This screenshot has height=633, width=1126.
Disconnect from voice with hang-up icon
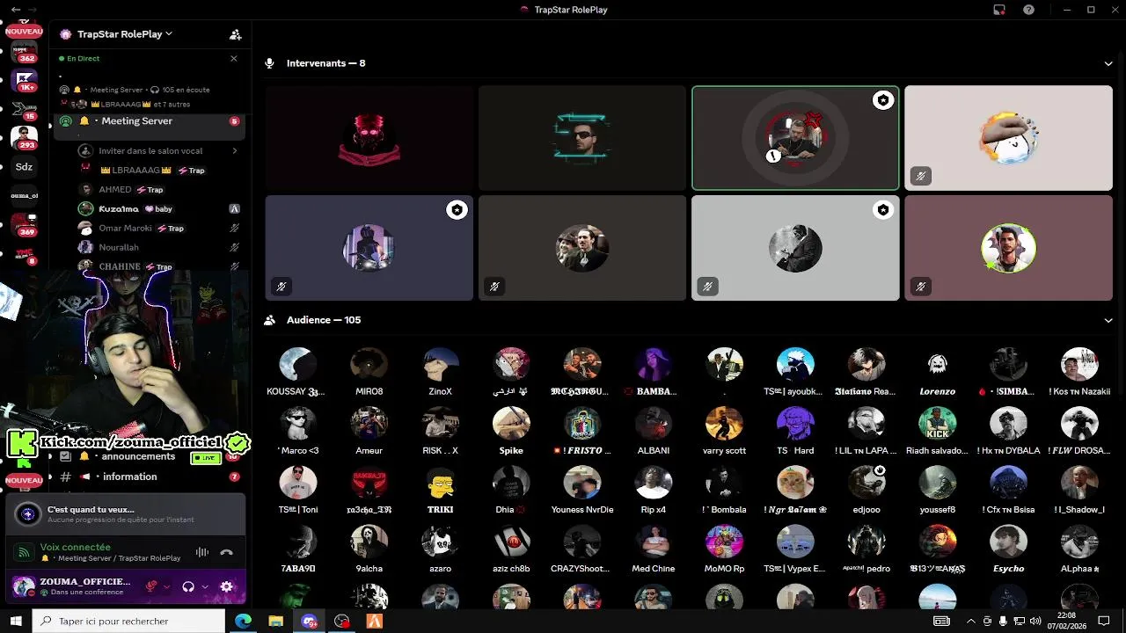pos(226,552)
